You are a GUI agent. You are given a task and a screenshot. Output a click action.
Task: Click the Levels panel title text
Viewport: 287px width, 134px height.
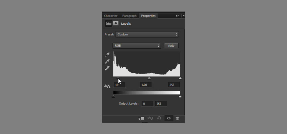pyautogui.click(x=126, y=24)
